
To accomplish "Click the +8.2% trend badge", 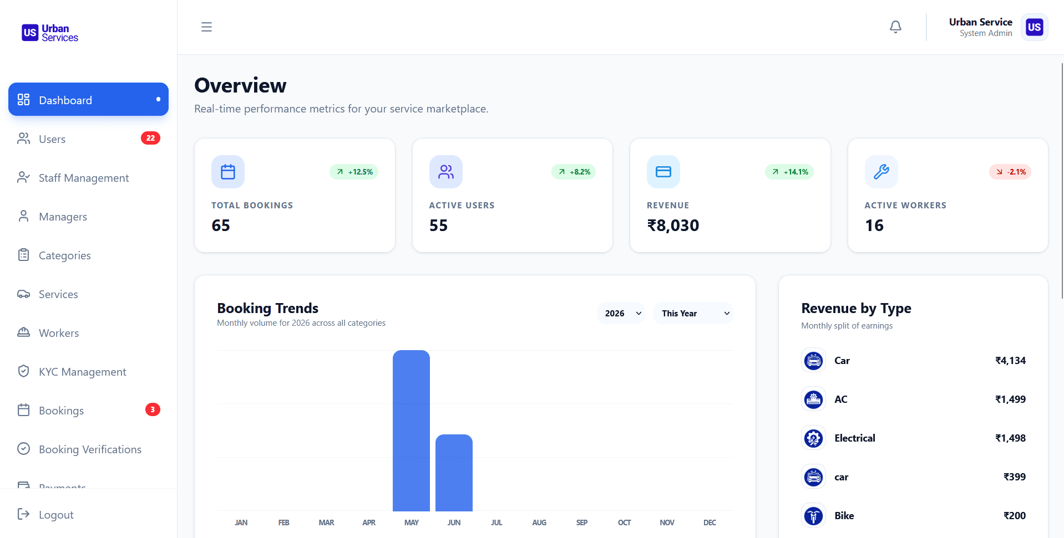I will coord(574,172).
